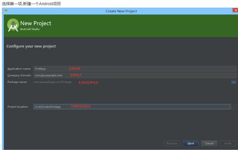The image size is (238, 150).
Task: Click the 'Company Domain:' label
Action: tap(19, 75)
